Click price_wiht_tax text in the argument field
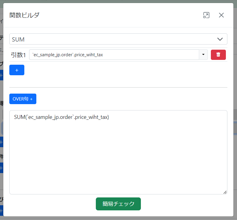 coord(89,55)
